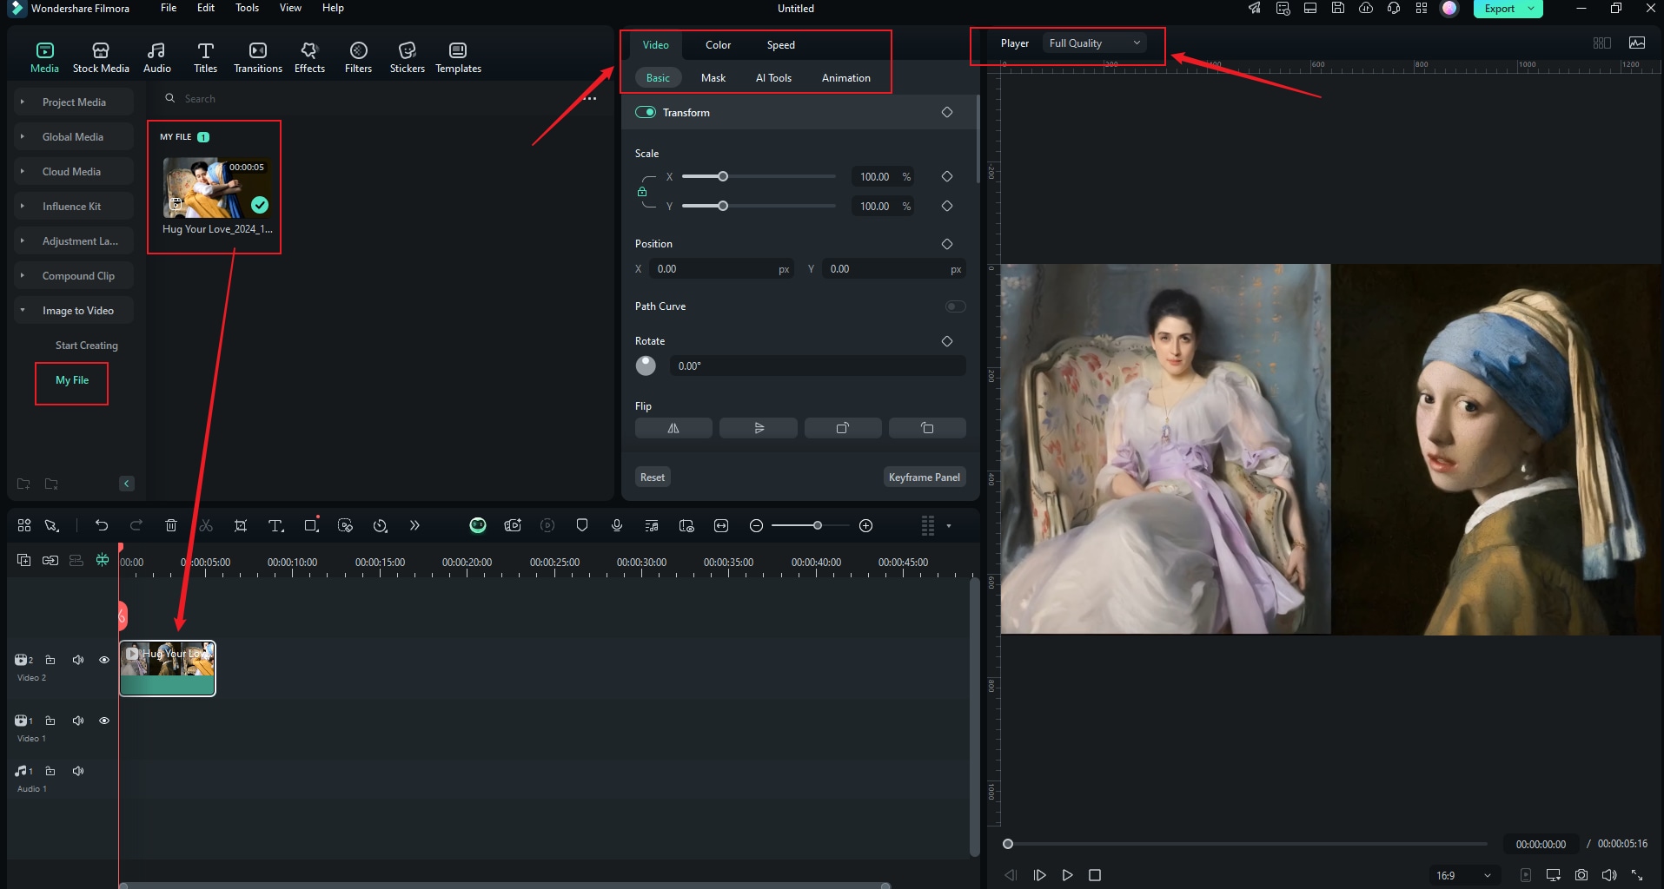Zoom out the timeline with minus icon
1664x889 pixels.
(x=756, y=525)
